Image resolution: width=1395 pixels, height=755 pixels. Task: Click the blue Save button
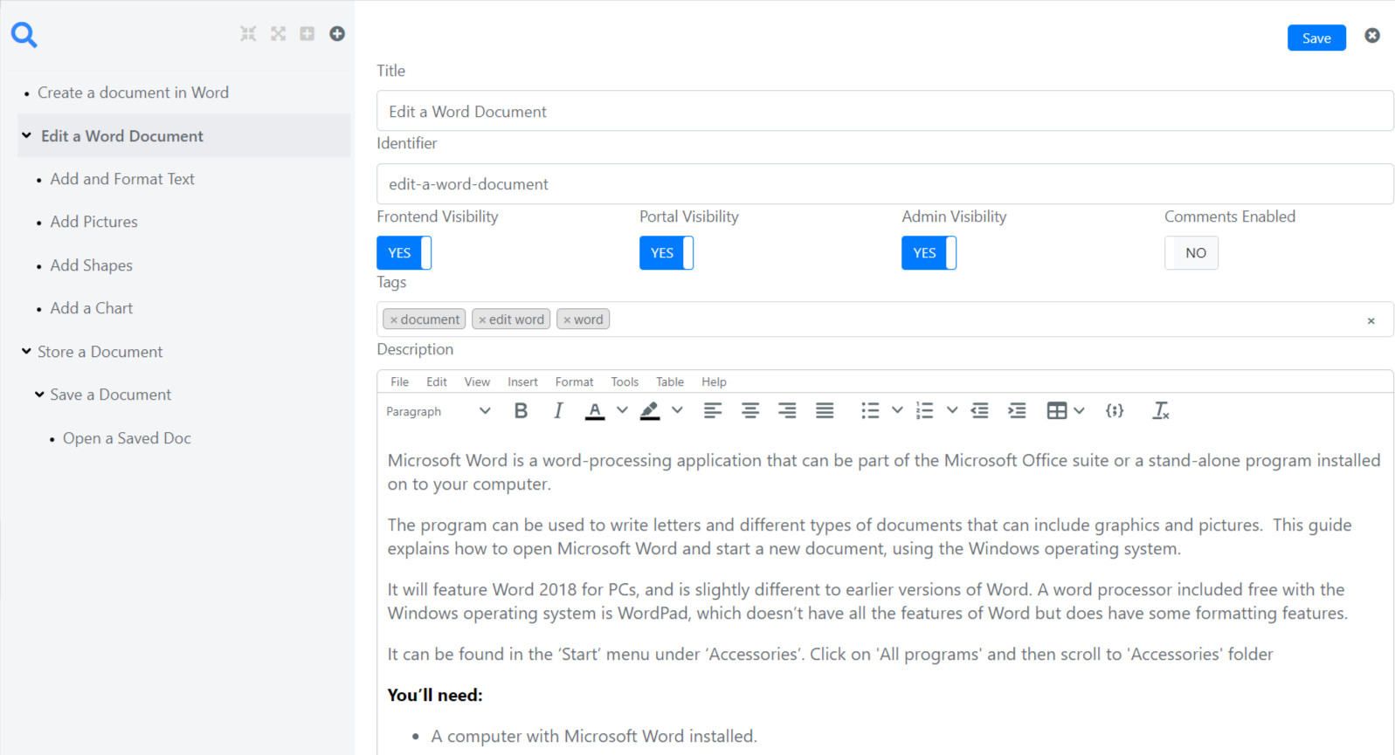click(x=1316, y=38)
